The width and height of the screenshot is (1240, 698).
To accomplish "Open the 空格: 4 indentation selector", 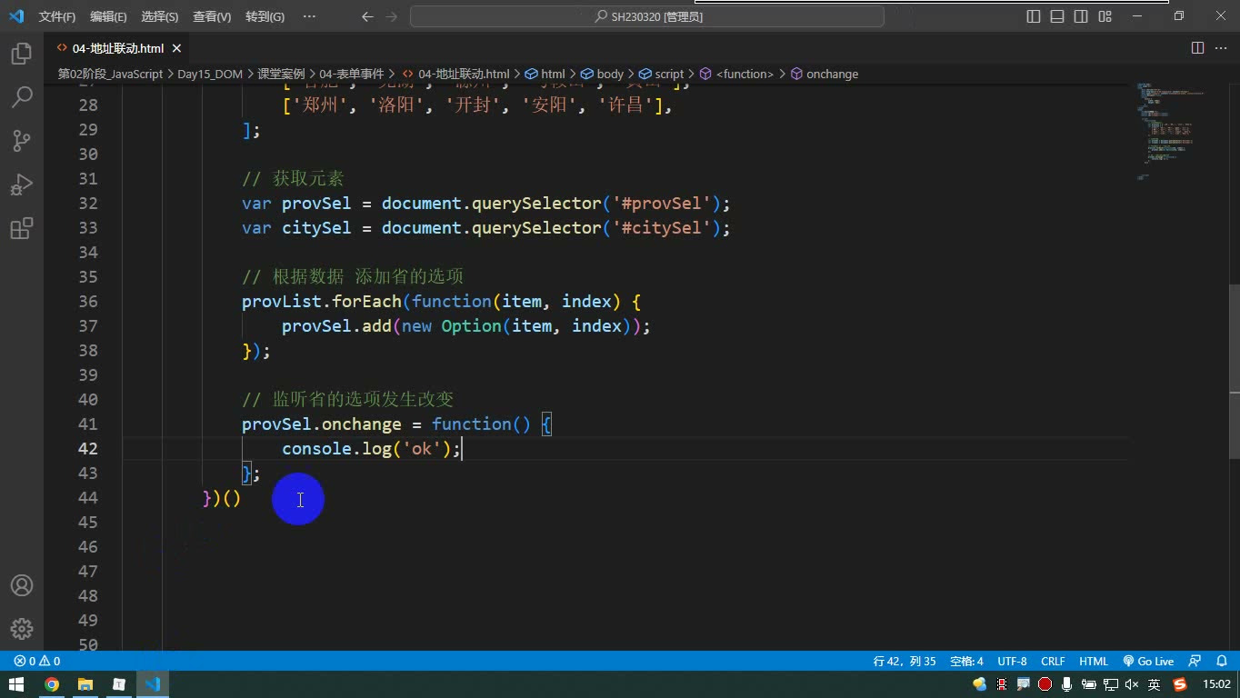I will pyautogui.click(x=966, y=662).
